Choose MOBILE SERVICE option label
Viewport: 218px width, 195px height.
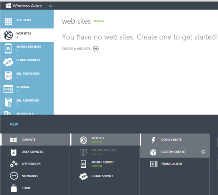pyautogui.click(x=103, y=162)
